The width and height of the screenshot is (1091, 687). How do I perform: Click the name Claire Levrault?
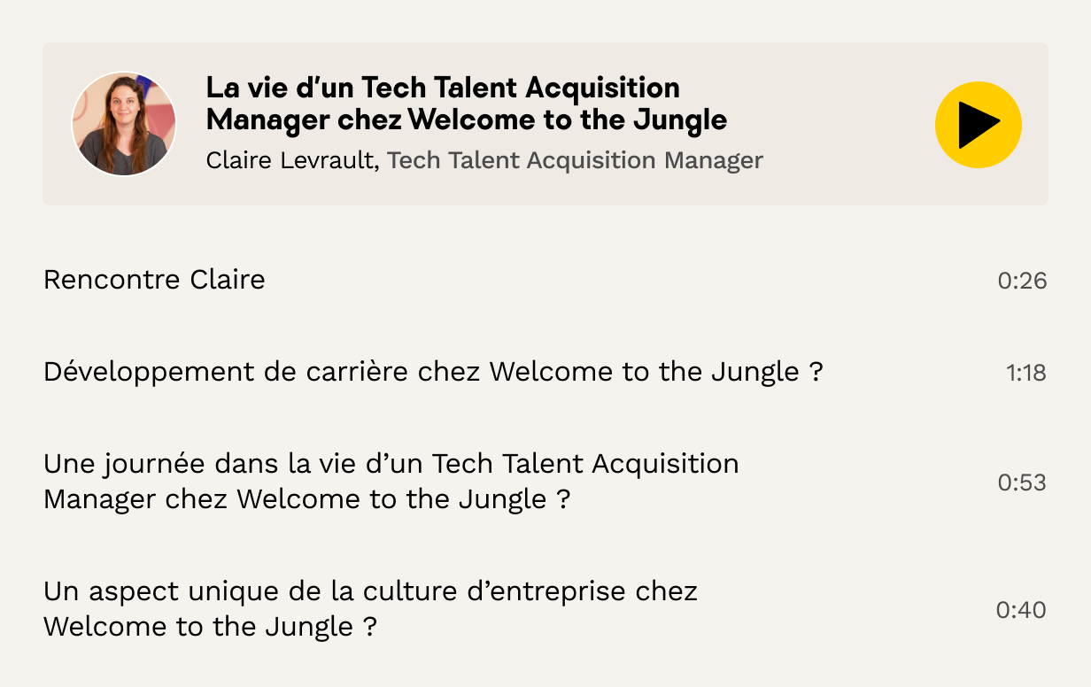point(291,160)
